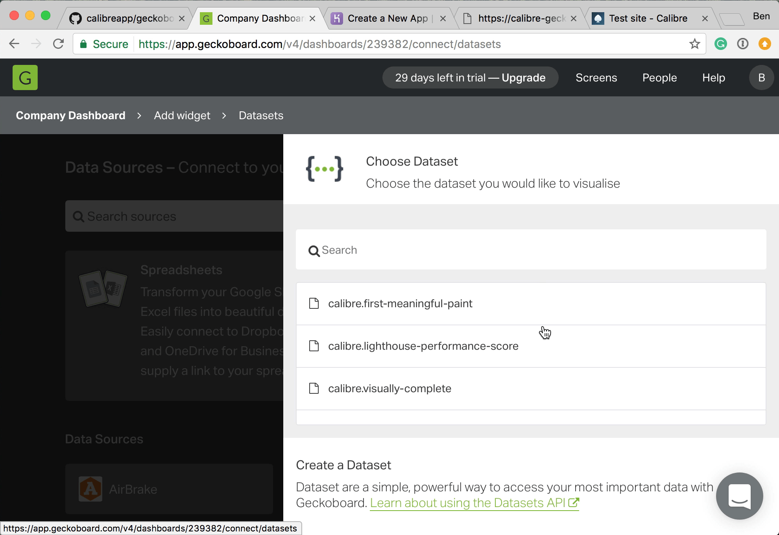Click the Geckoboard green G logo
This screenshot has height=535, width=779.
[25, 77]
